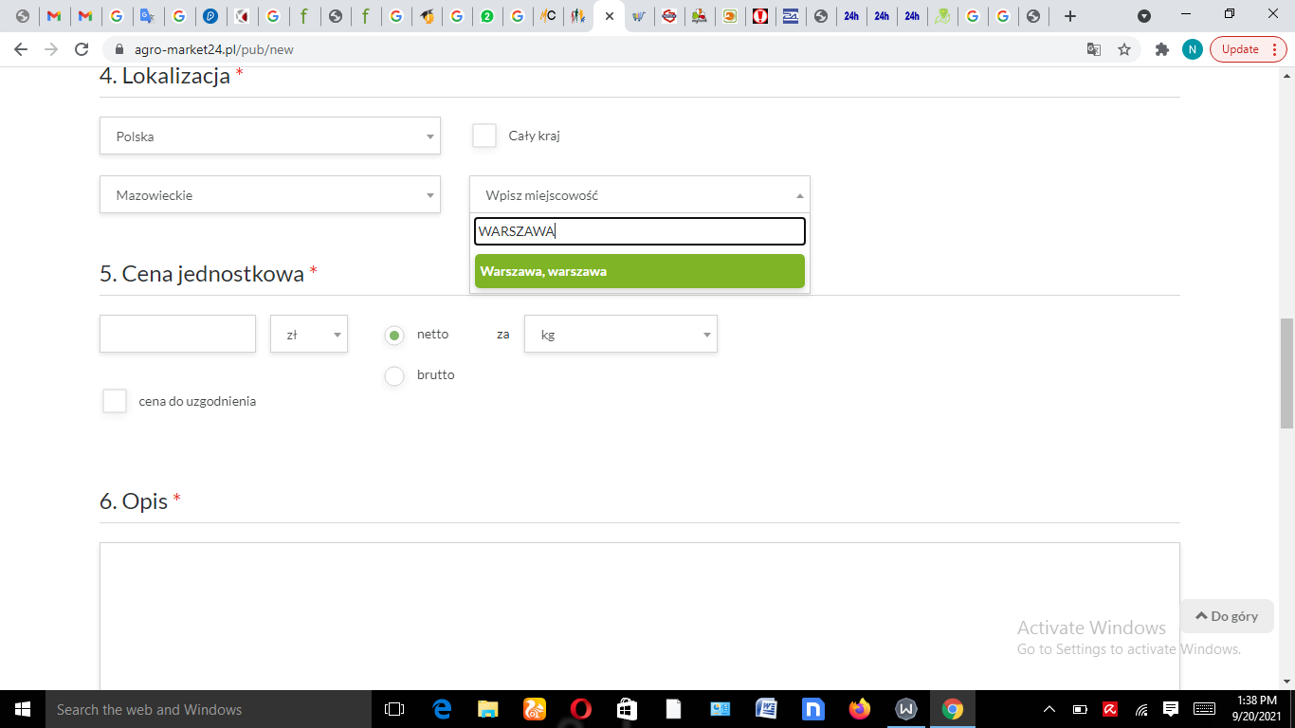The height and width of the screenshot is (728, 1295).
Task: Click the "Do góry" button
Action: (1227, 616)
